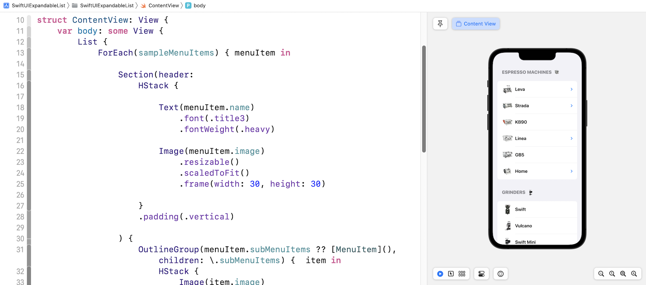Zoom out the preview canvas

tap(601, 274)
